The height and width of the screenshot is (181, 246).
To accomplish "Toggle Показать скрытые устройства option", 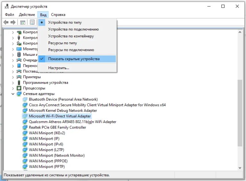I will tap(77, 59).
